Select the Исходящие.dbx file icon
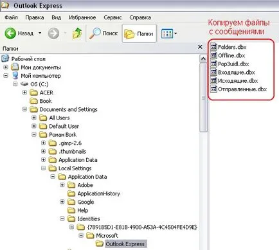 tap(213, 80)
